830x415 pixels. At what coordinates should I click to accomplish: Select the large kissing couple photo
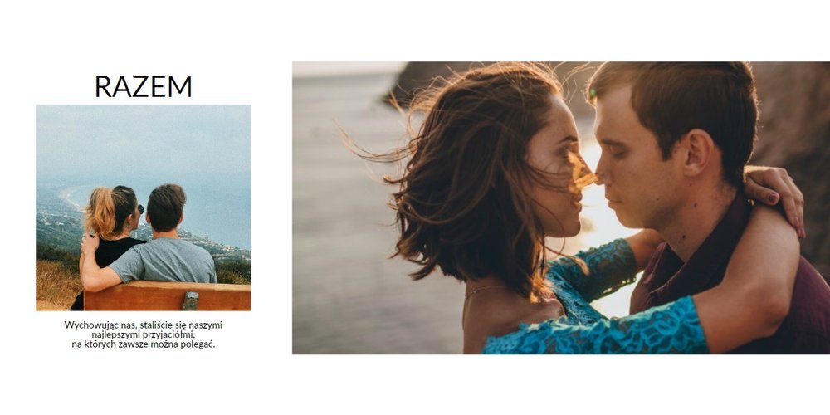561,208
